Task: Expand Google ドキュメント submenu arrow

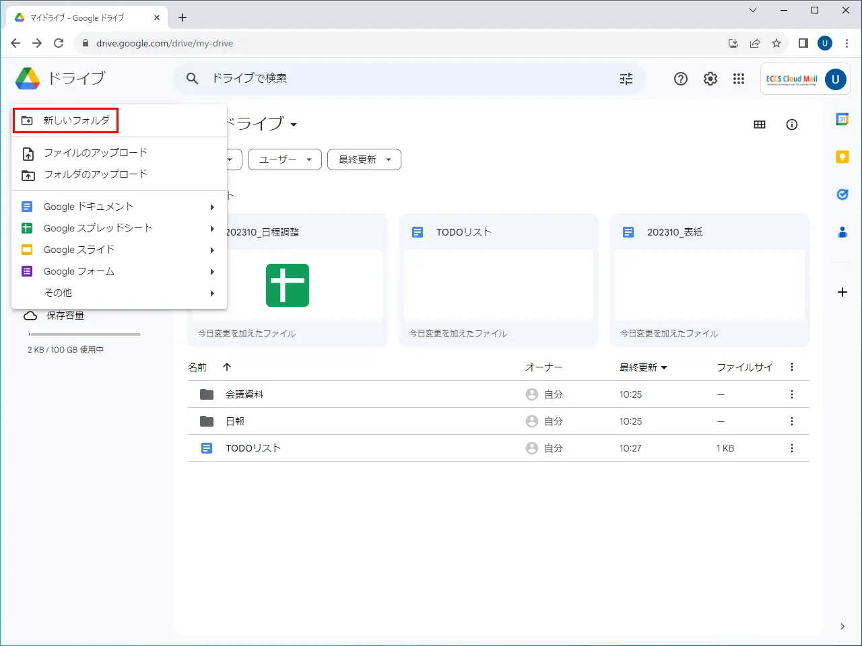Action: click(212, 207)
